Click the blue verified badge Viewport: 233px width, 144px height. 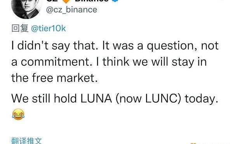[x=115, y=1]
